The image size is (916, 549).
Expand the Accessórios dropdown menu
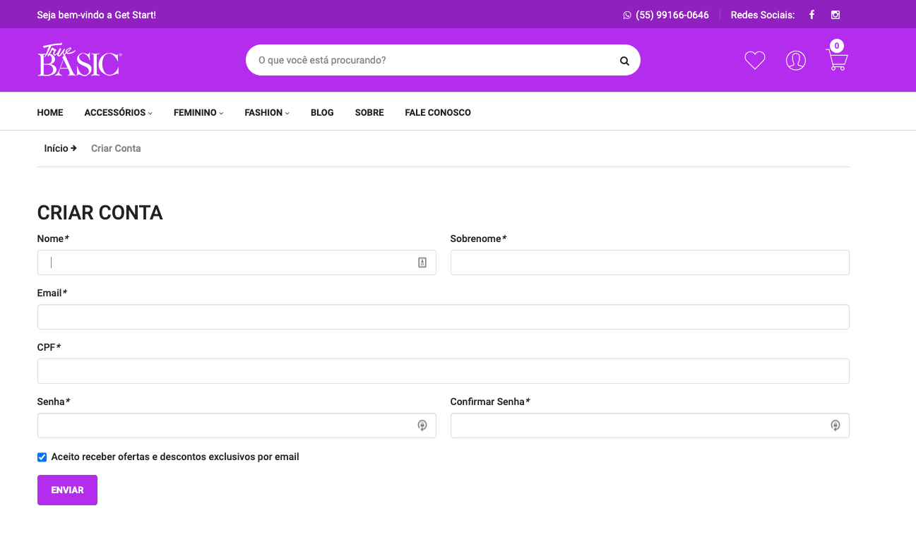(x=118, y=112)
